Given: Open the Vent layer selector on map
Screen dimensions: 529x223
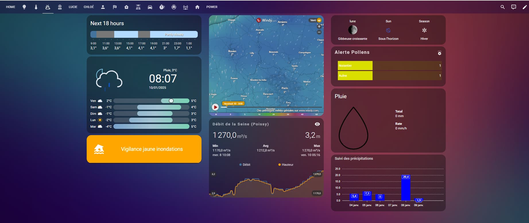Looking at the screenshot, I should (x=315, y=20).
